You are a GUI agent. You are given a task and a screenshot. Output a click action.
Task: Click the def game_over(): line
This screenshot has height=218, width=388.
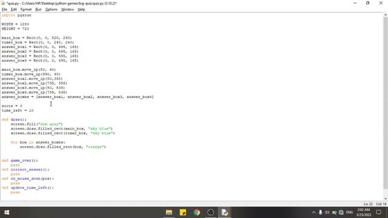(20, 160)
